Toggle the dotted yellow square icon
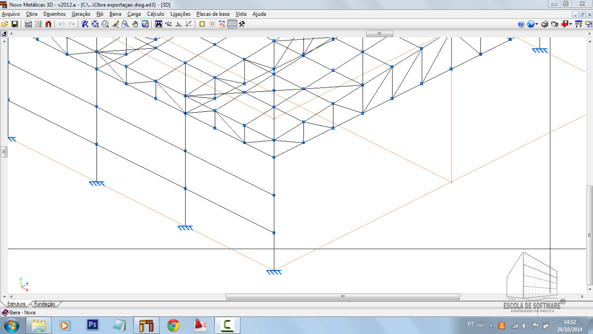593x334 pixels. [212, 24]
